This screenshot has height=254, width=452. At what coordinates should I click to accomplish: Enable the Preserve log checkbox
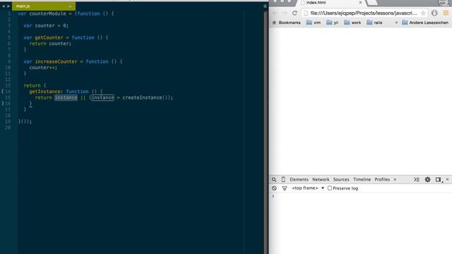point(330,188)
